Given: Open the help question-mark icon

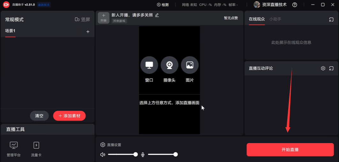Looking at the screenshot, I should [x=295, y=5].
